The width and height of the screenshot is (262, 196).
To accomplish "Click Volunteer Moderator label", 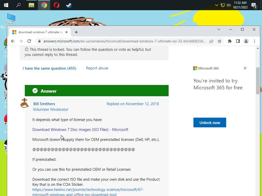I will coord(51,109).
